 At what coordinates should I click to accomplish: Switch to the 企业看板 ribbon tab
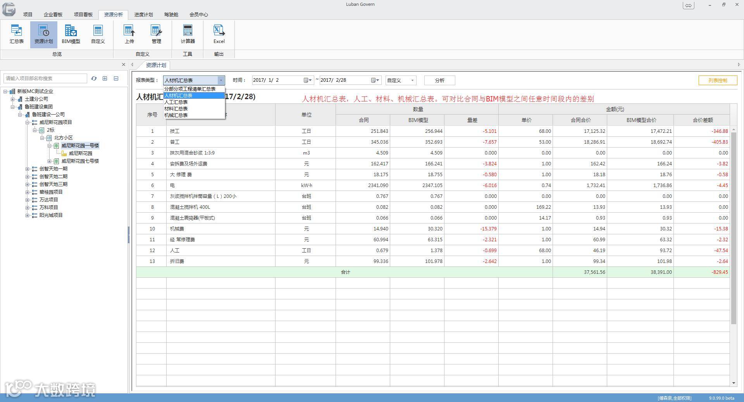pos(53,15)
